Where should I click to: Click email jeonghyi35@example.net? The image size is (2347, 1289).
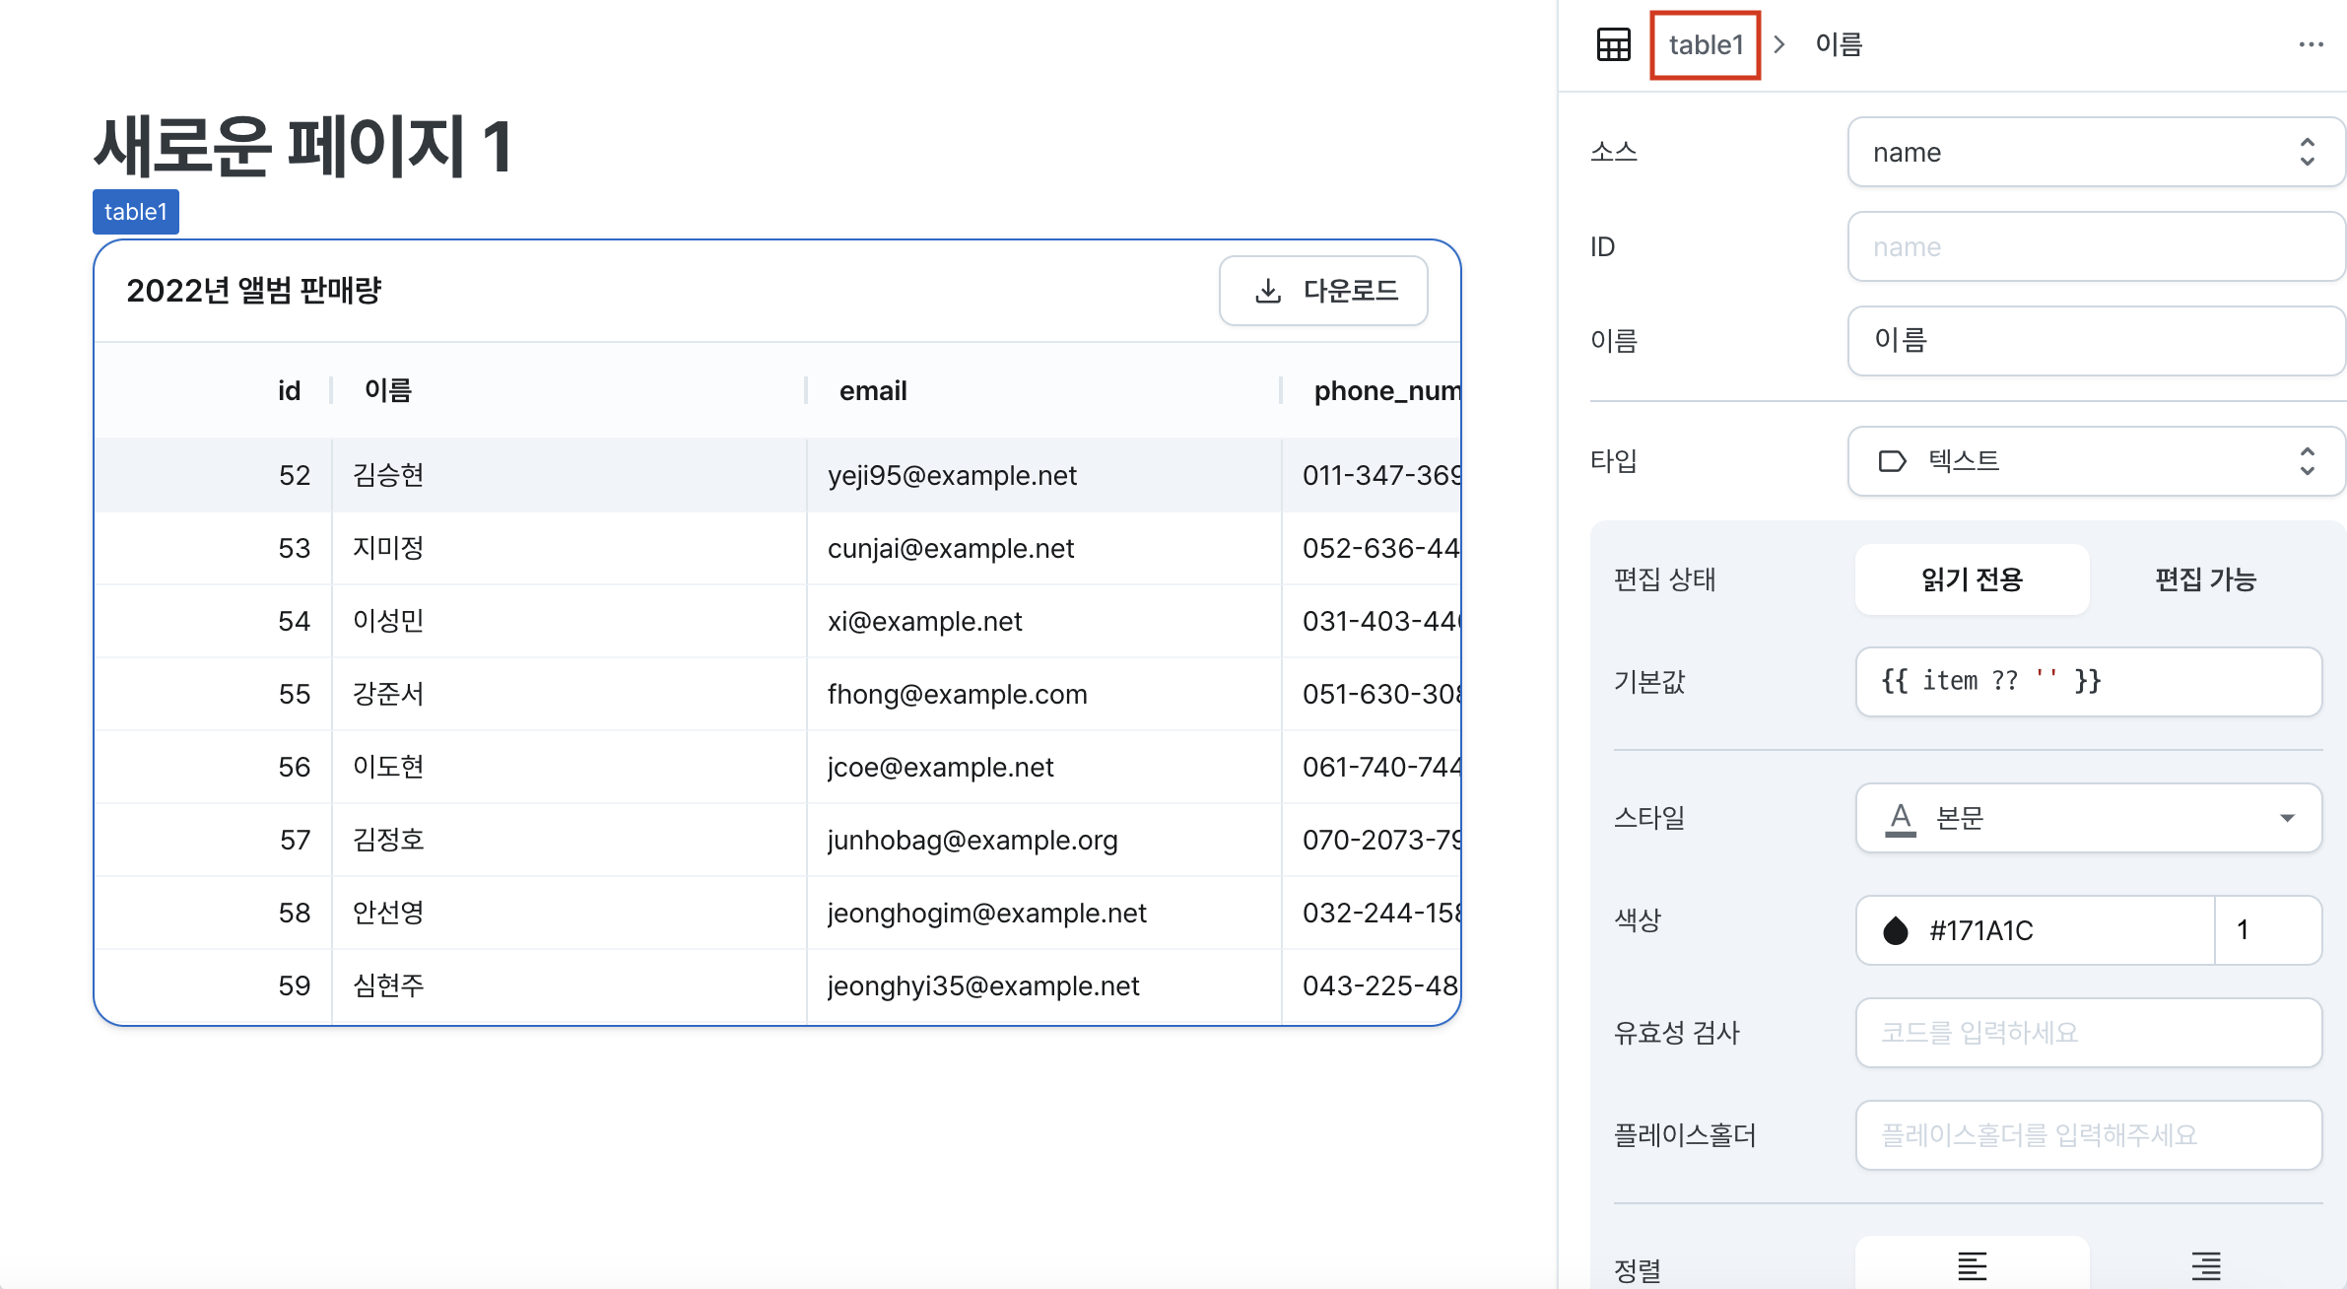click(x=983, y=985)
